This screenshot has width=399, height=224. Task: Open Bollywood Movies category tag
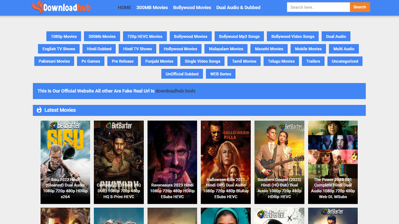click(191, 36)
